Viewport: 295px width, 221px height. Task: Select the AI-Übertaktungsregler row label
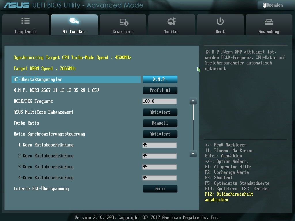38,79
